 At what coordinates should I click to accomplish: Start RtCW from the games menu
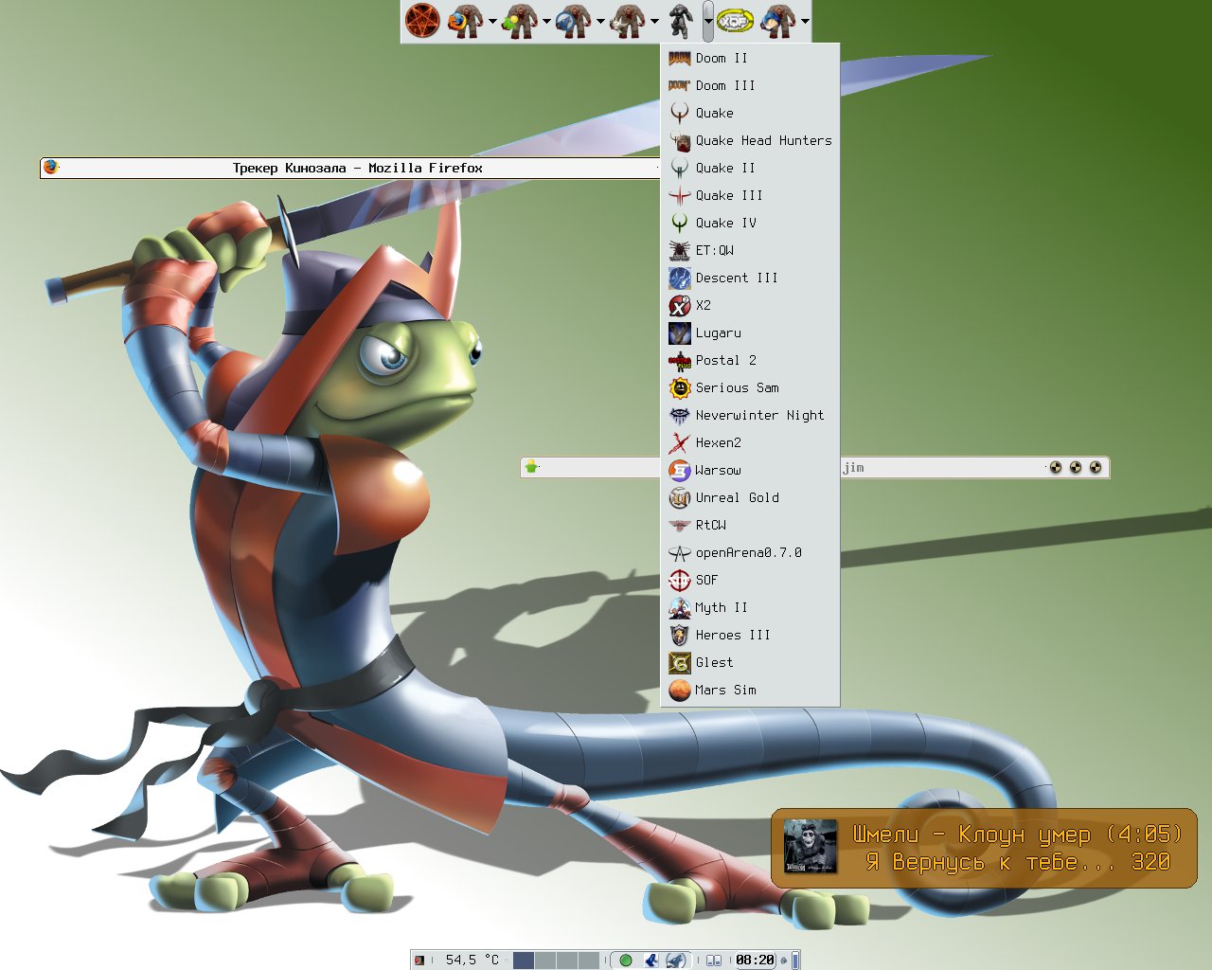tap(750, 525)
